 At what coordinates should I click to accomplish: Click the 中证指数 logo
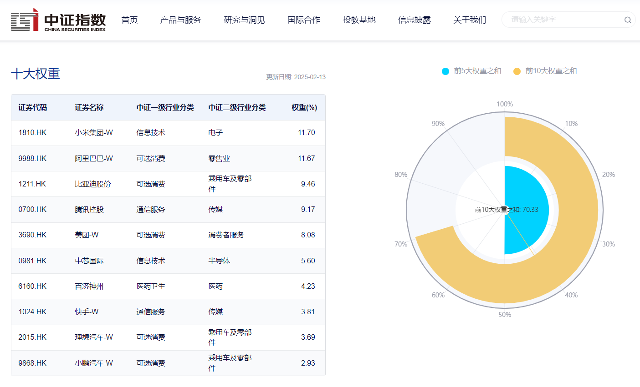(x=59, y=20)
